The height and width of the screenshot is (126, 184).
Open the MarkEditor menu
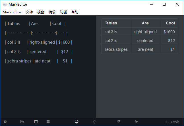12,12
